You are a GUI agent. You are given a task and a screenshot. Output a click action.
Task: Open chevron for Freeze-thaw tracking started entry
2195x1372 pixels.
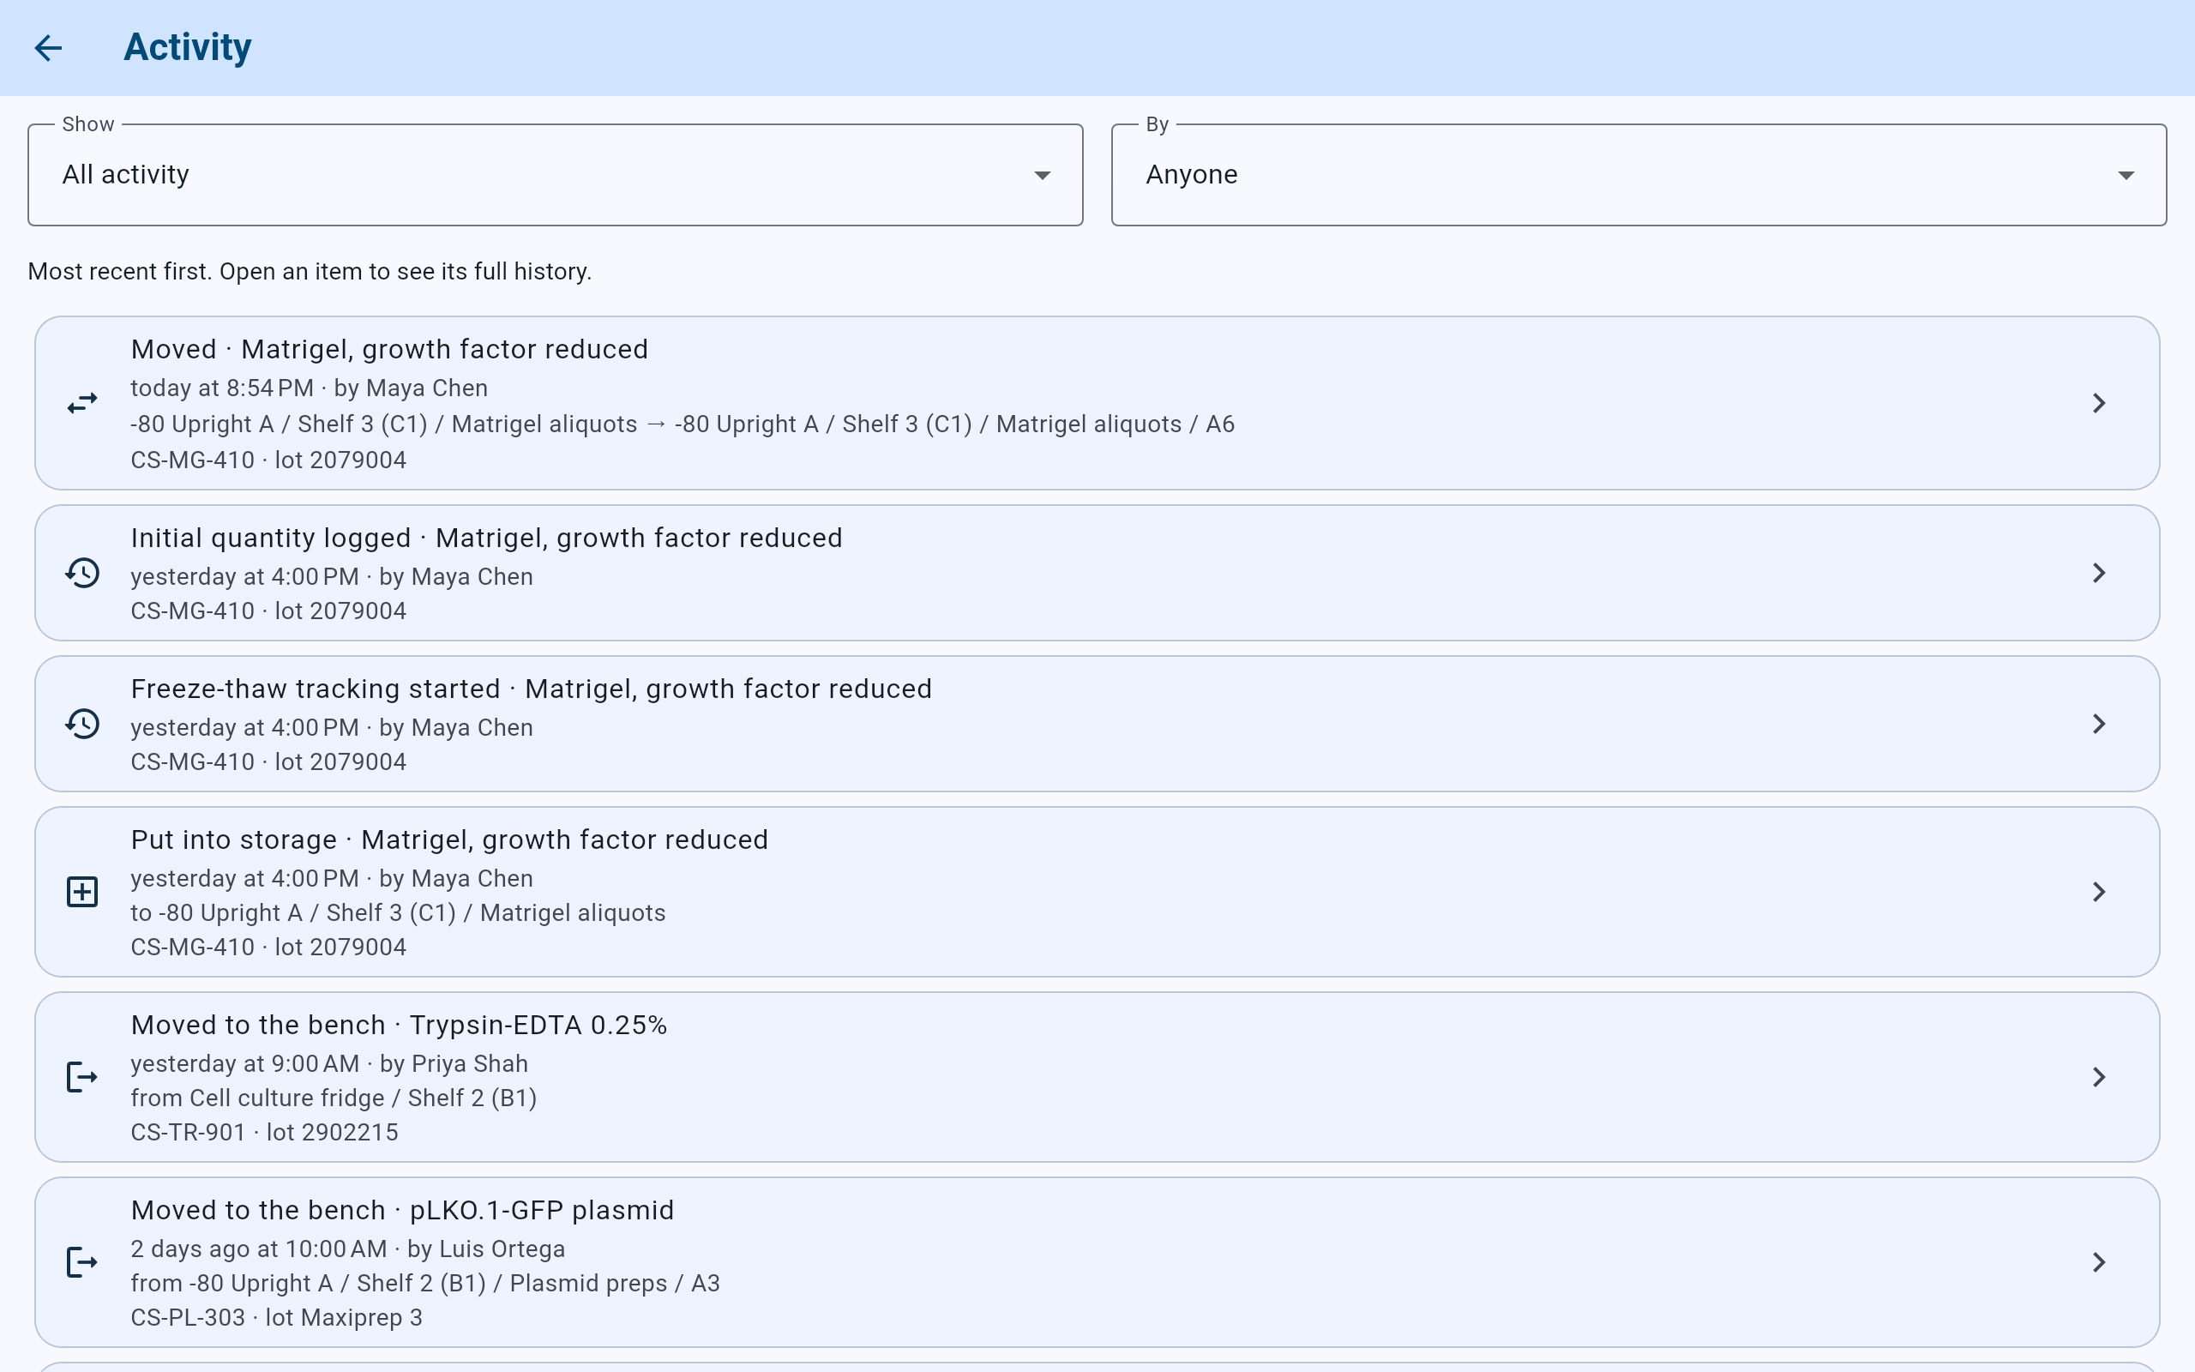[x=2098, y=723]
